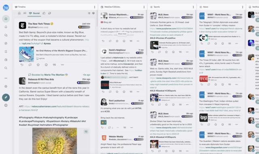Open Search magnifier in the left sidebar
Image resolution: width=259 pixels, height=154 pixels.
(x=6, y=68)
